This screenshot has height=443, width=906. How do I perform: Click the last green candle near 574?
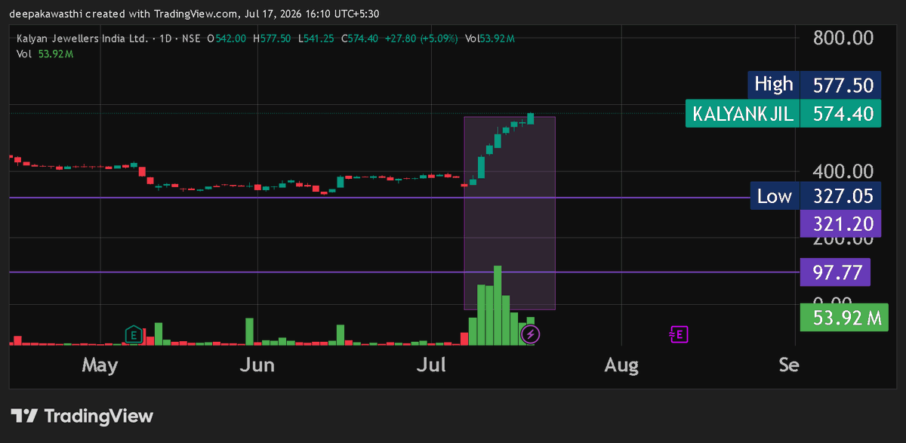[x=531, y=118]
